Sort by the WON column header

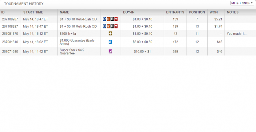[x=214, y=12]
